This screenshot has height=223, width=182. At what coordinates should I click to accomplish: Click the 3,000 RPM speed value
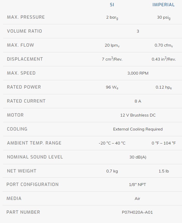click(138, 73)
